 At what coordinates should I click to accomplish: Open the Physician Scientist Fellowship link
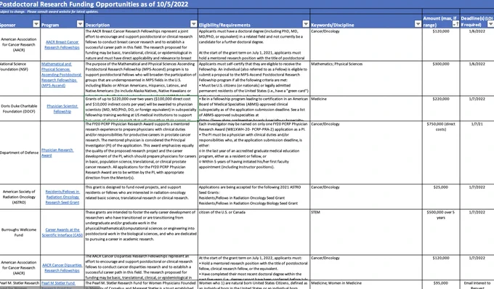click(62, 109)
